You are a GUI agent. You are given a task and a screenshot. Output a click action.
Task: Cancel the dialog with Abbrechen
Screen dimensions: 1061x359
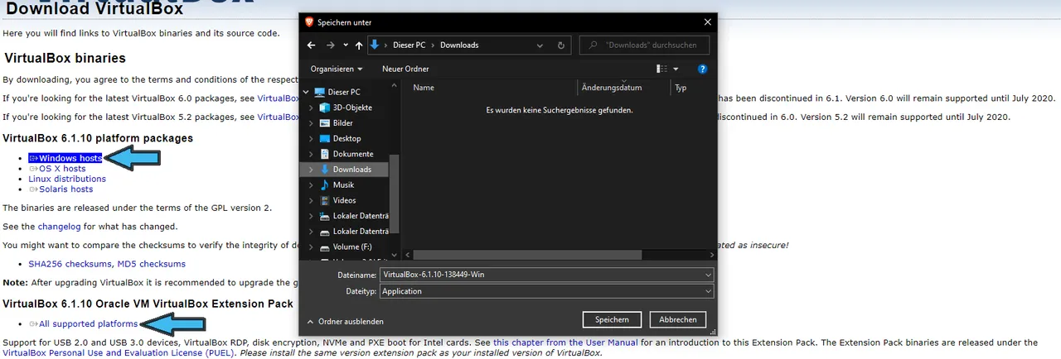pyautogui.click(x=677, y=319)
